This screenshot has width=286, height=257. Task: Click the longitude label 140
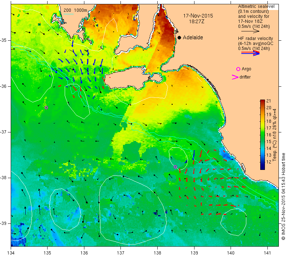tap(231, 253)
